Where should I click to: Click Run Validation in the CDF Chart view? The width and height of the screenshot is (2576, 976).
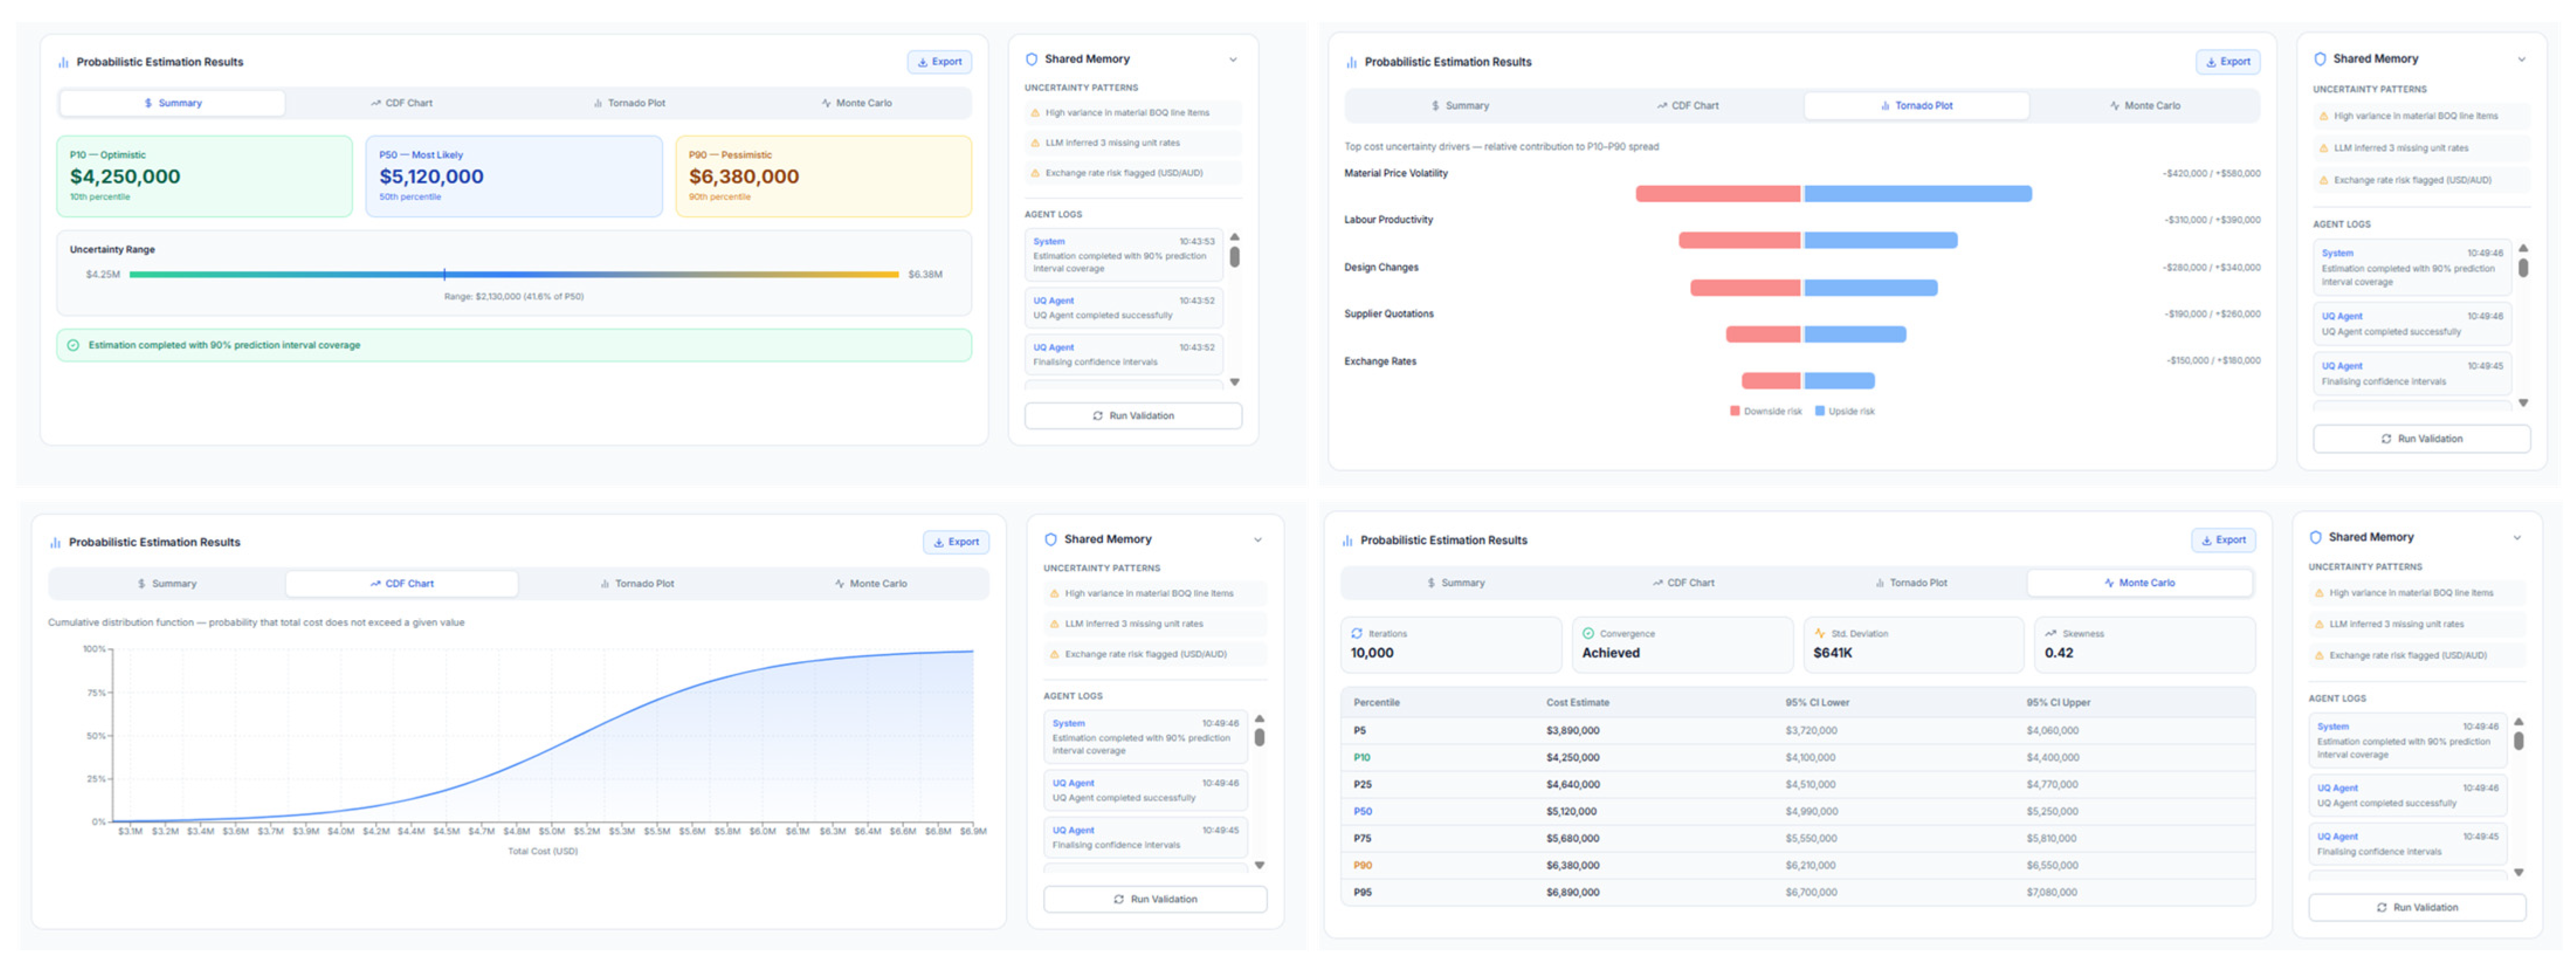click(1155, 900)
